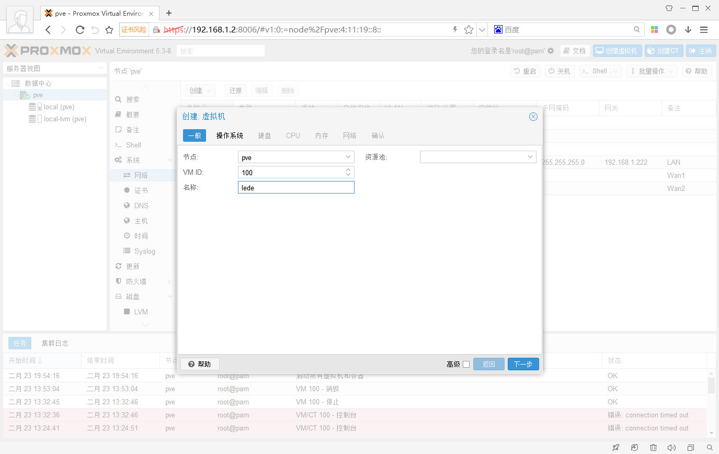The height and width of the screenshot is (454, 719).
Task: Click the address bar star icon
Action: tap(469, 30)
